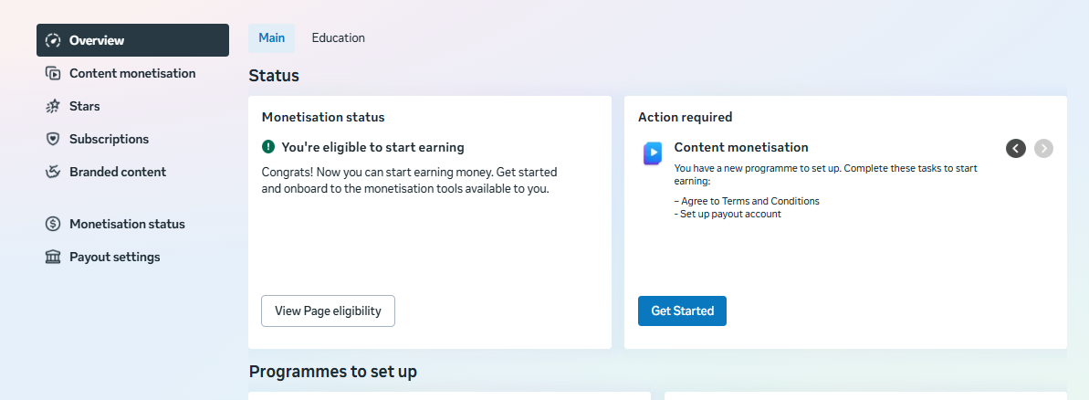Viewport: 1089px width, 400px height.
Task: Click the Programmes to set up heading
Action: pyautogui.click(x=332, y=372)
